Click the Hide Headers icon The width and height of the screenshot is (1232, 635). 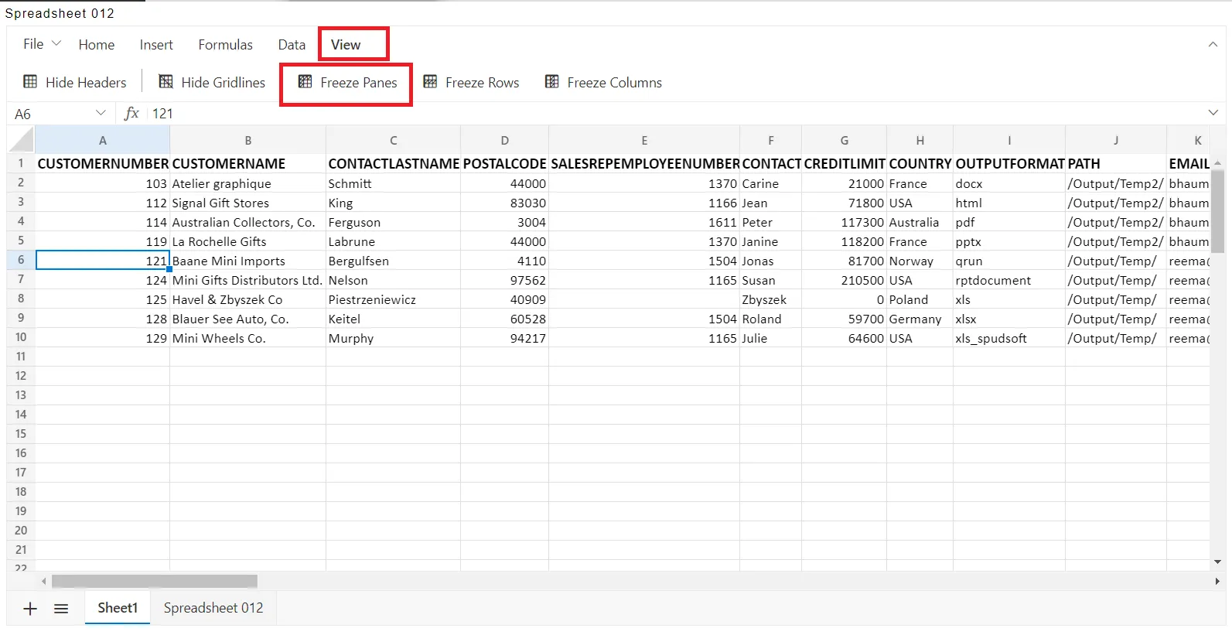30,82
